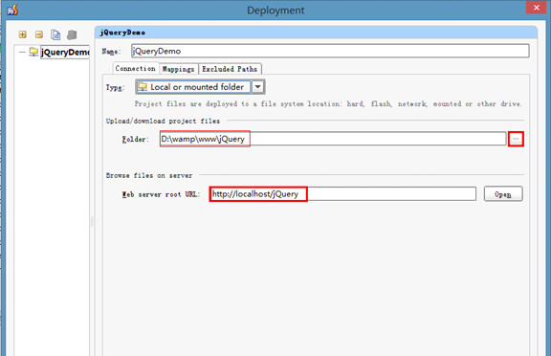Click the jQueryDemo panel header text
The image size is (551, 356).
(x=122, y=33)
